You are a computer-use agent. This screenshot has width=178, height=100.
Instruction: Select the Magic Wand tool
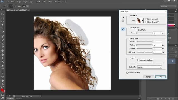click(x=3, y=25)
